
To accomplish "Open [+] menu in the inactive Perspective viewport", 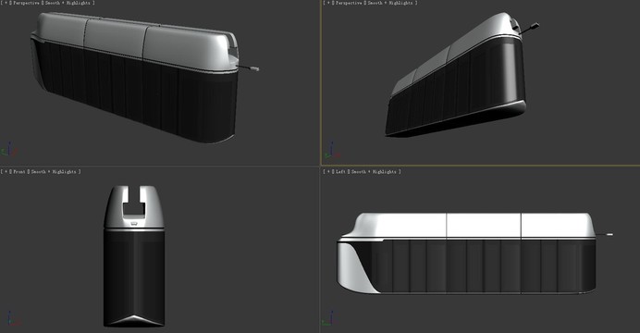I will [x=6, y=3].
